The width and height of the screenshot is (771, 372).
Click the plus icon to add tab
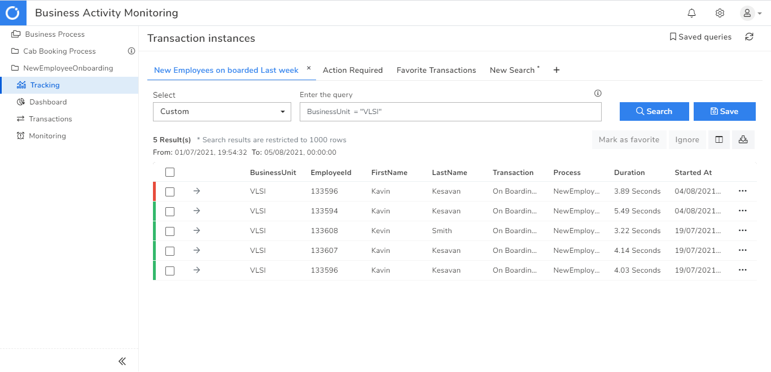557,70
